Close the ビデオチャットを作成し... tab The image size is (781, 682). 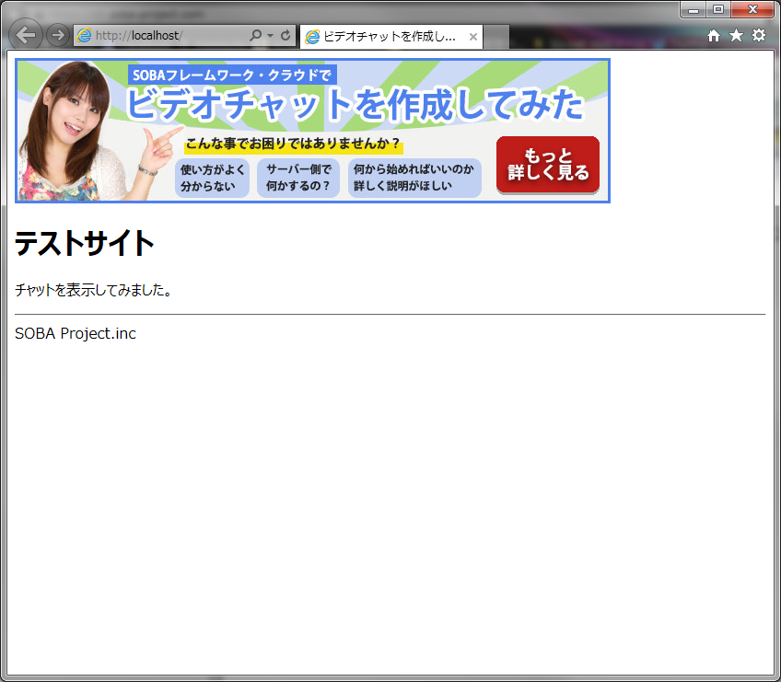pos(473,37)
